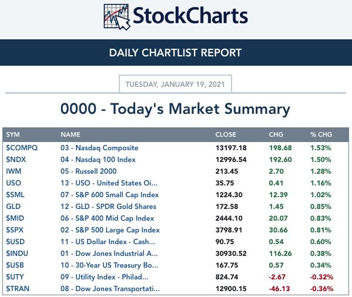The width and height of the screenshot is (352, 297).
Task: Open the Nasdaq 100 Index chart link
Action: (98, 160)
